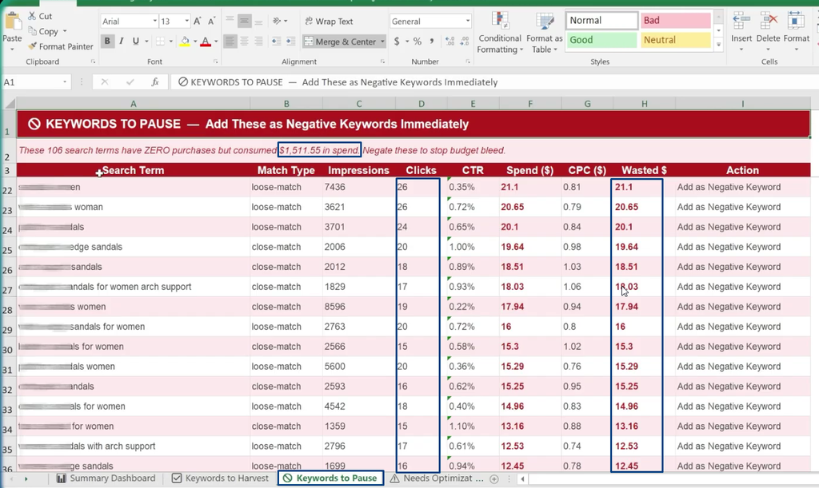The height and width of the screenshot is (488, 819).
Task: Click the center align icon
Action: click(245, 42)
